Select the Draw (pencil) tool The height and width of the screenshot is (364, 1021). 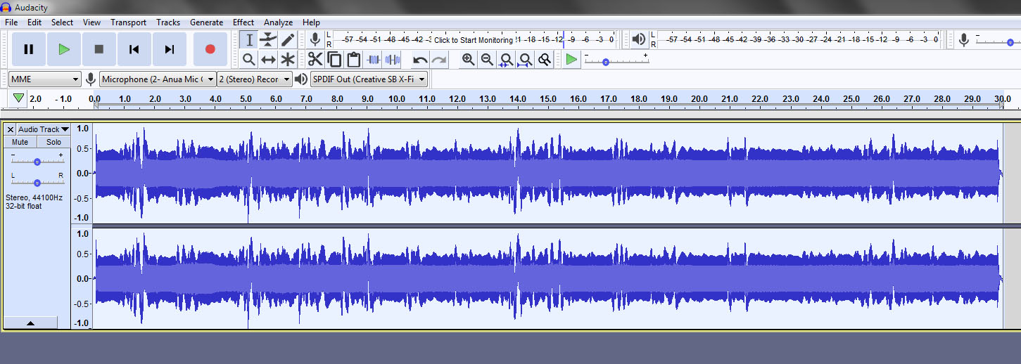click(x=288, y=40)
